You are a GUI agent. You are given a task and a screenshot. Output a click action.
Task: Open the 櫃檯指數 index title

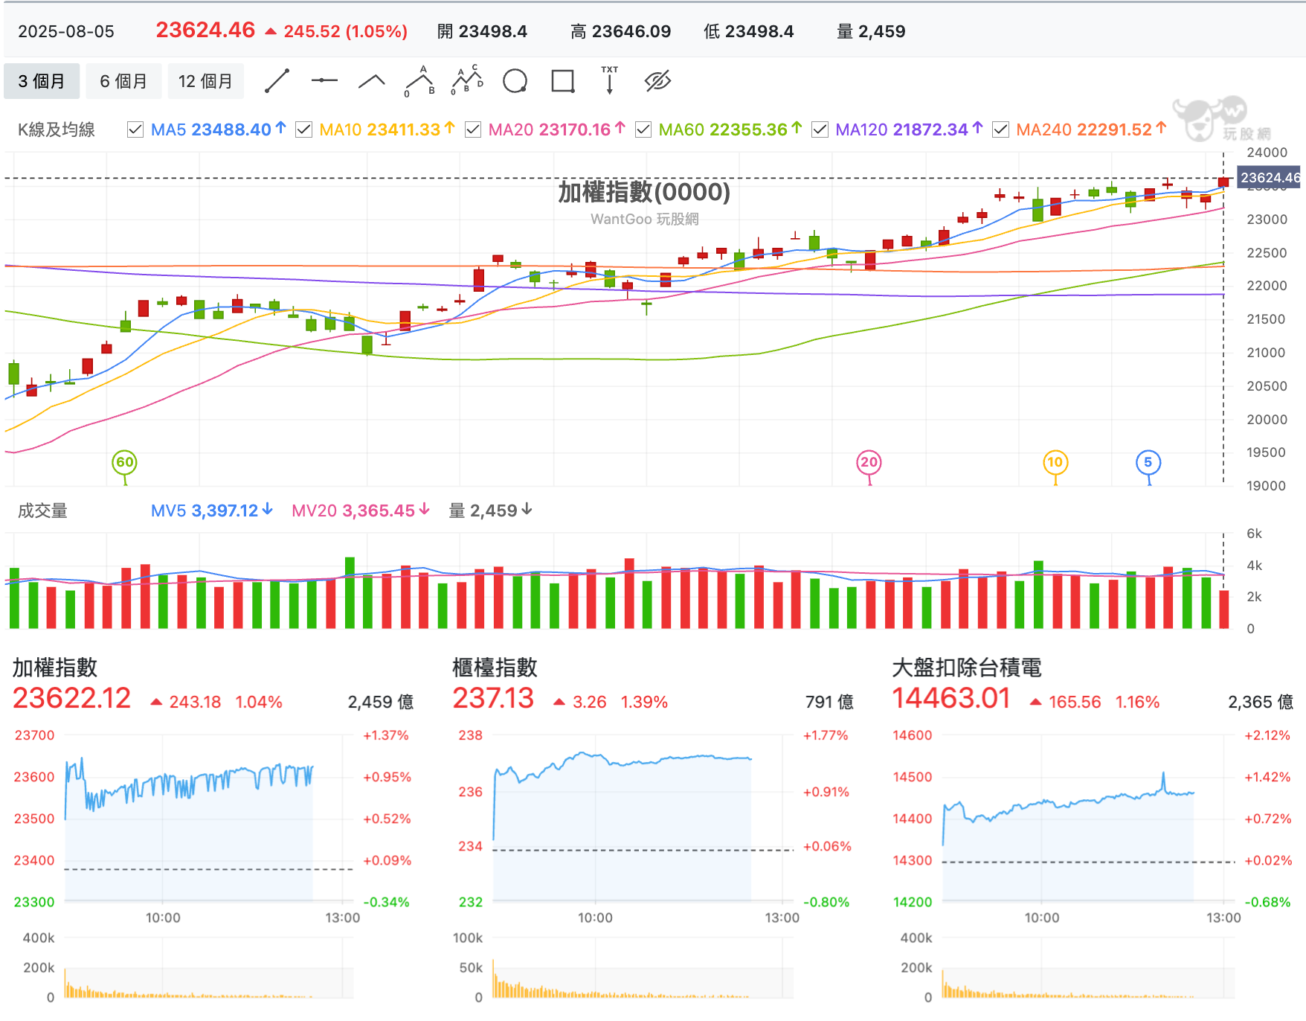[x=495, y=668]
